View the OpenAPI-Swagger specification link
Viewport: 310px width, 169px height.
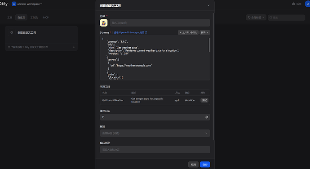130,32
